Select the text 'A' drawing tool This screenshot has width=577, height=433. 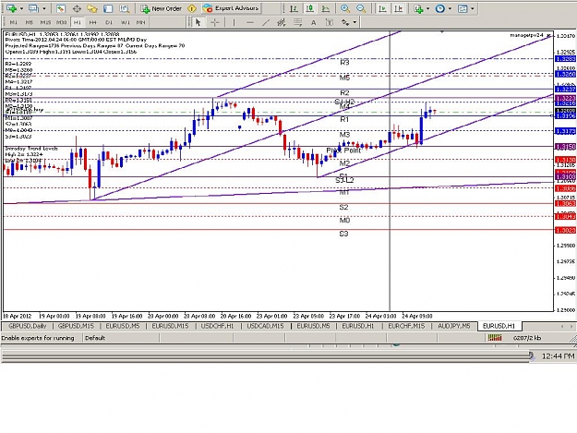(x=314, y=22)
